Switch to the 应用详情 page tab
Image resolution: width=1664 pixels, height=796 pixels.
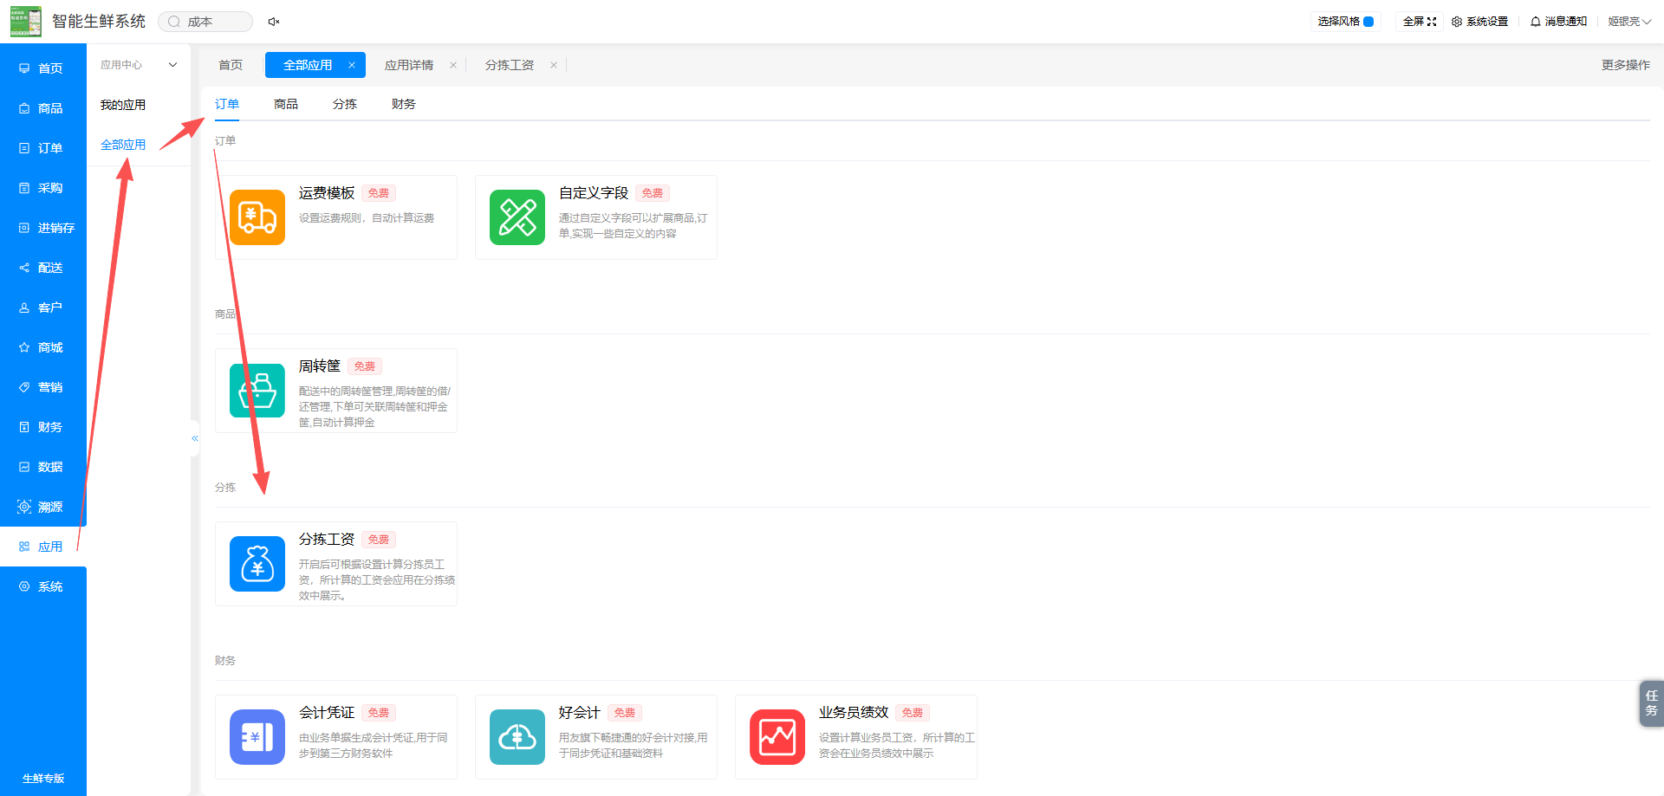click(409, 65)
